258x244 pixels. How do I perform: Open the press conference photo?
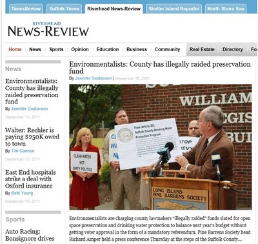click(161, 147)
